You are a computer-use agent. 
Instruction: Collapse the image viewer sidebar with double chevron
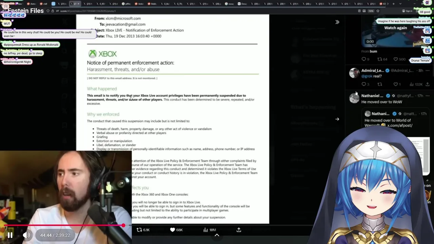(x=337, y=22)
